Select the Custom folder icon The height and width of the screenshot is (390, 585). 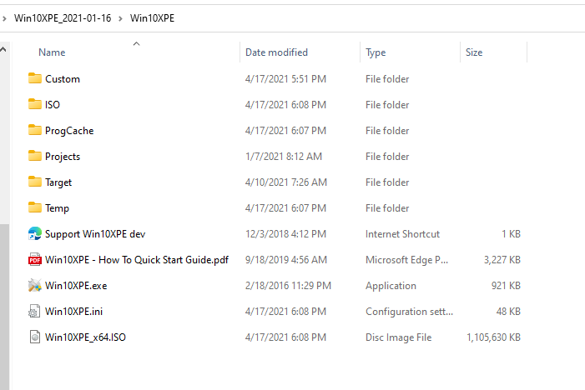[35, 78]
